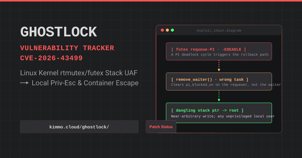The image size is (302, 158).
Task: Select the dangling stack ptr -> root box
Action: (x=219, y=113)
